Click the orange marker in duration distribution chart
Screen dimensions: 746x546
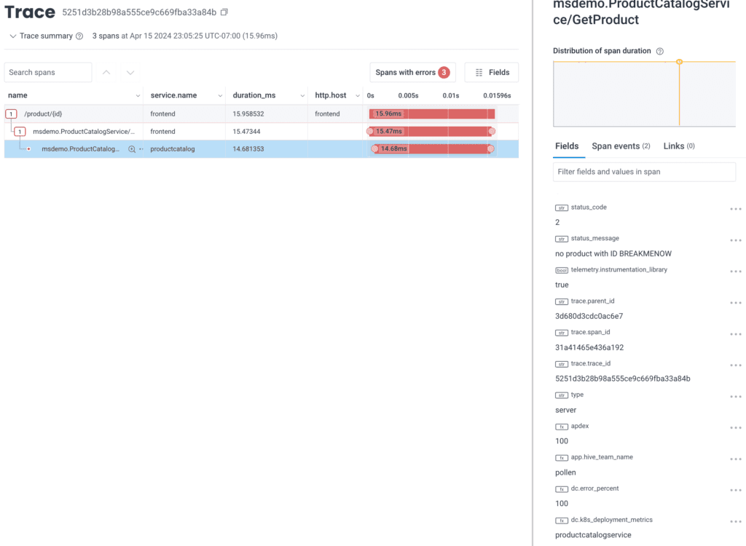(x=679, y=62)
